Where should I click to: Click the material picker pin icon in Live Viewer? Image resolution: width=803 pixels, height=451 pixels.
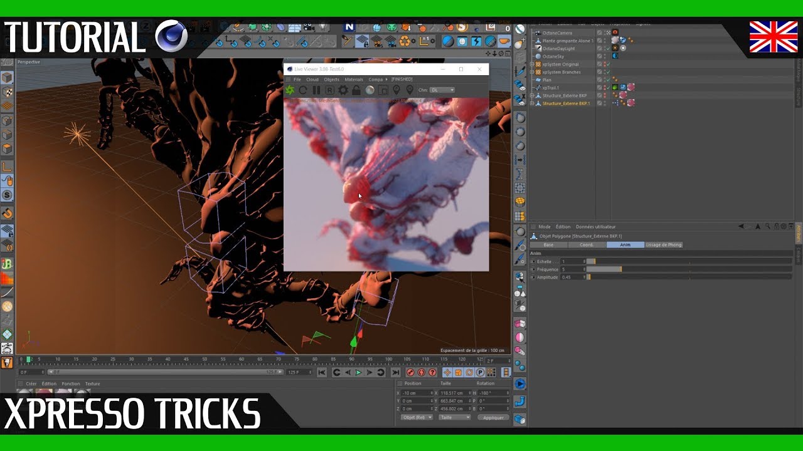click(x=410, y=90)
